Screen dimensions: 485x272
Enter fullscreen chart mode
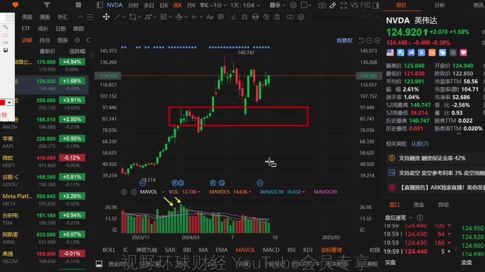344,5
